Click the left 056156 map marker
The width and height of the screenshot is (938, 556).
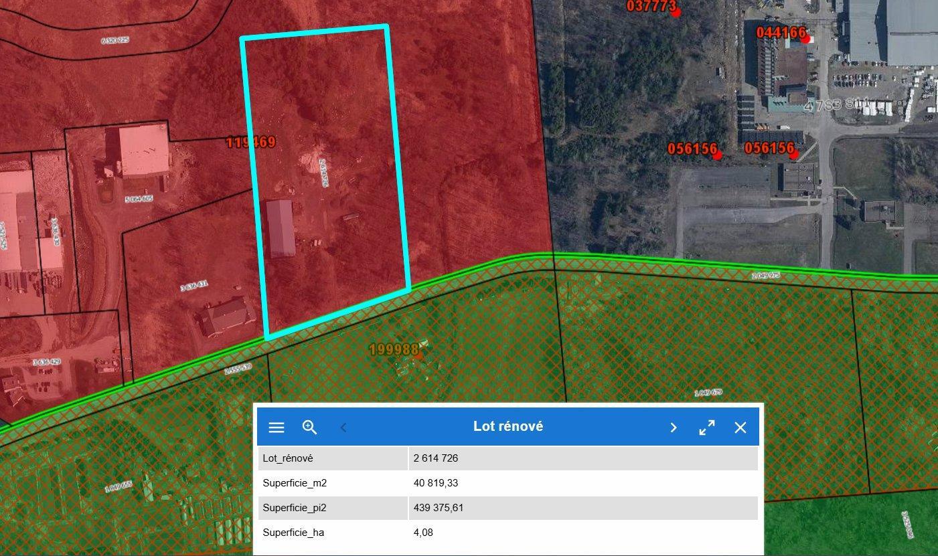point(717,155)
